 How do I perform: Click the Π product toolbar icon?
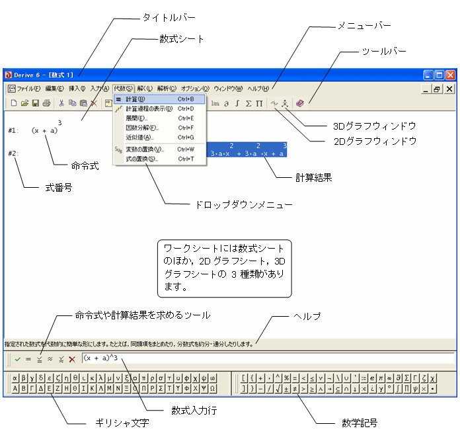tap(259, 103)
